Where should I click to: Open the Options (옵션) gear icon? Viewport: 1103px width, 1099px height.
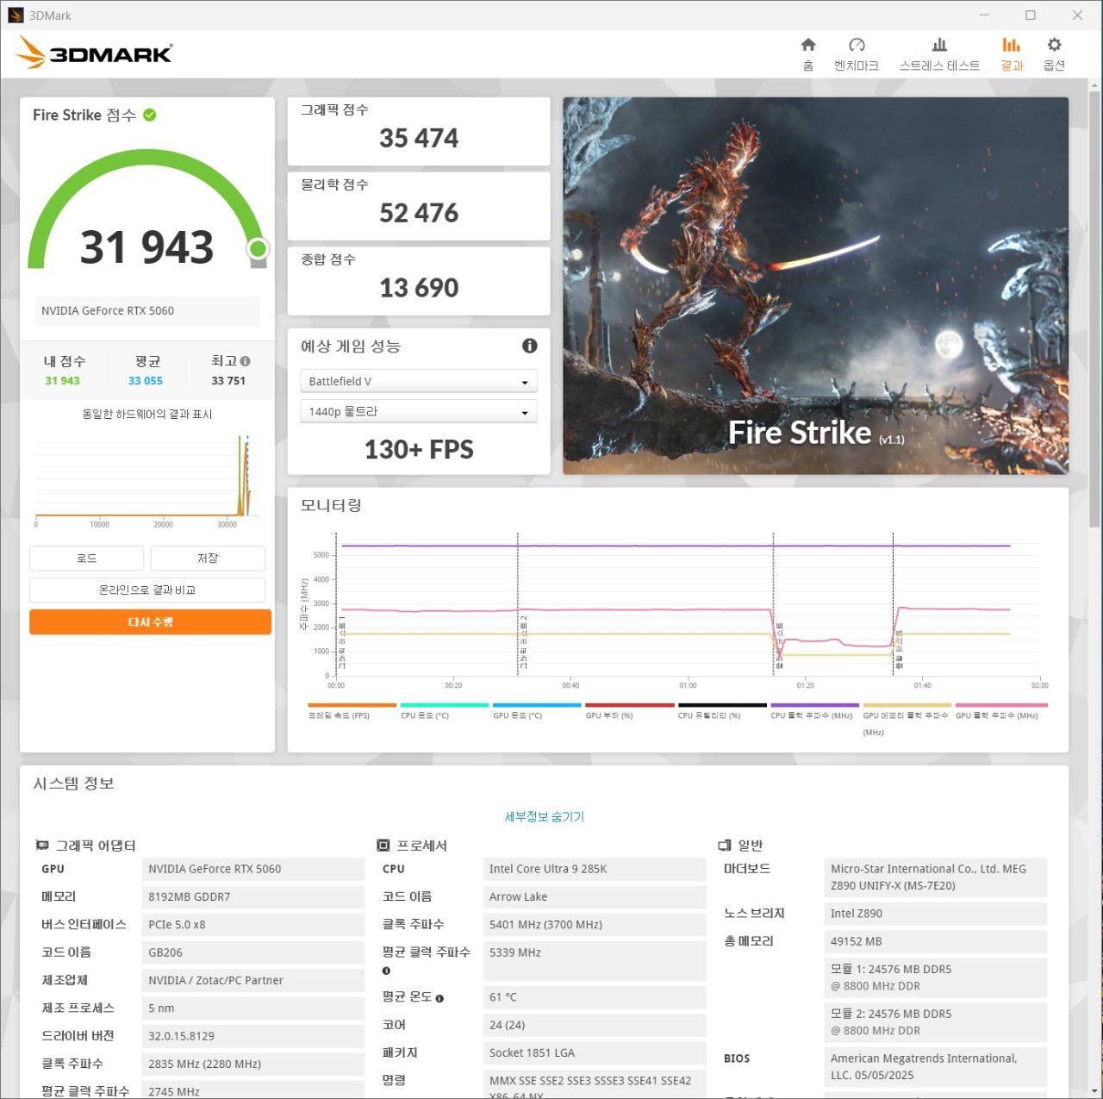pyautogui.click(x=1054, y=46)
